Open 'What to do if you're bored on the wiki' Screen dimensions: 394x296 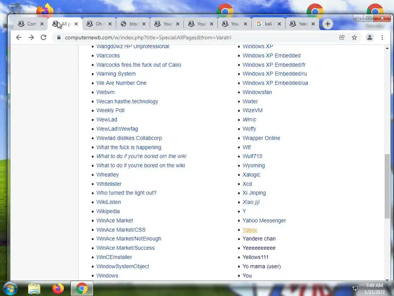pos(140,165)
